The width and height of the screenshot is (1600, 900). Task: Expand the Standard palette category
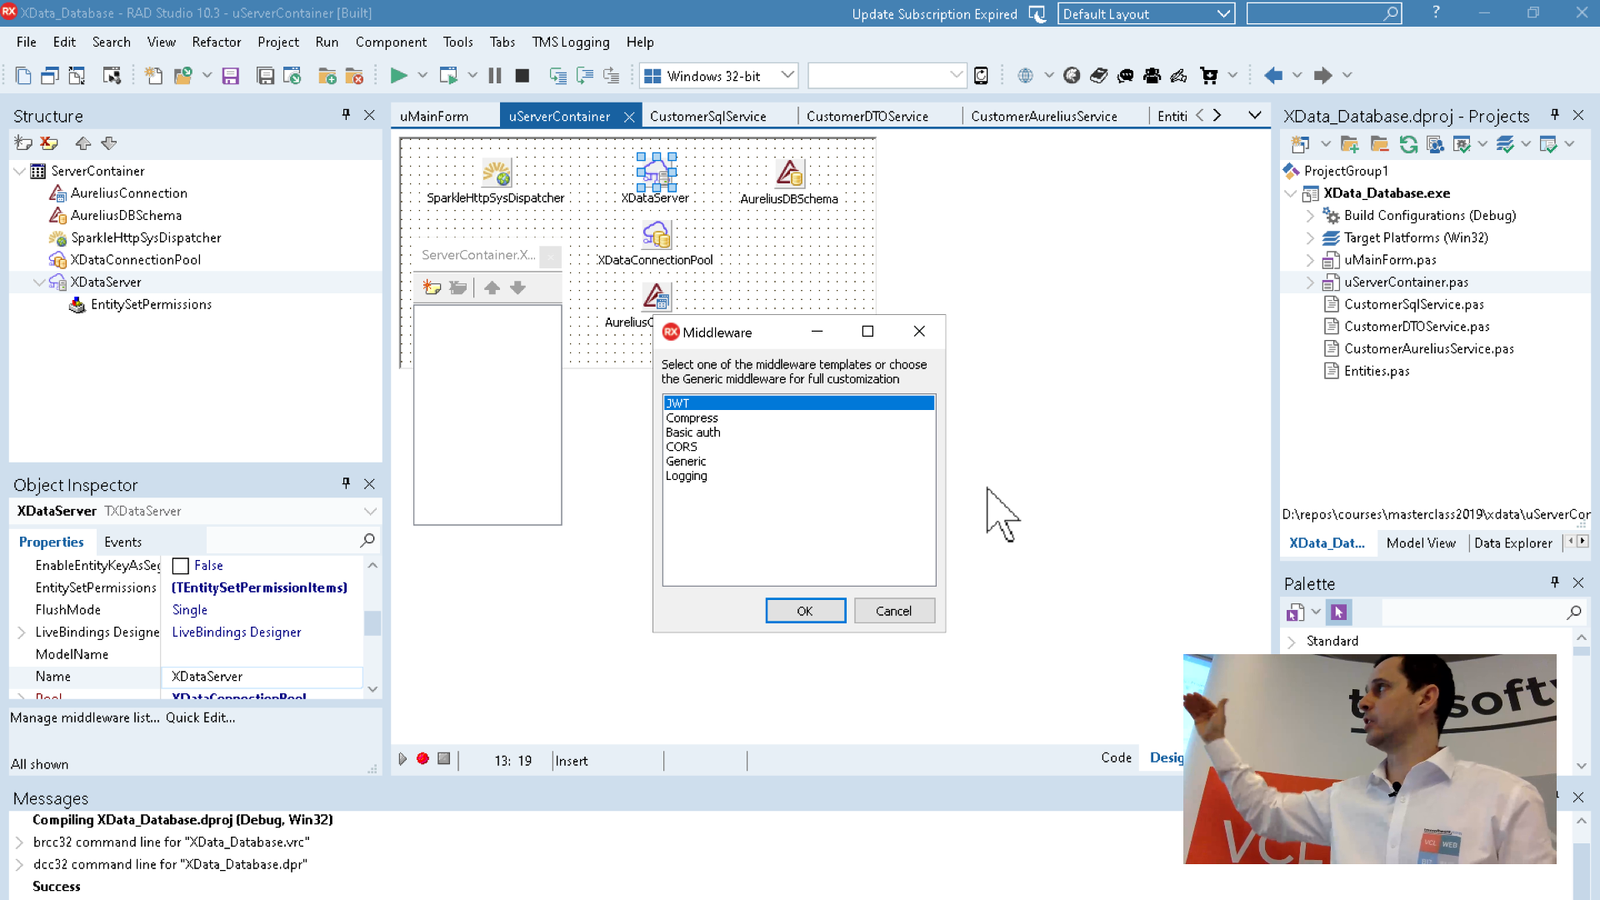tap(1292, 642)
